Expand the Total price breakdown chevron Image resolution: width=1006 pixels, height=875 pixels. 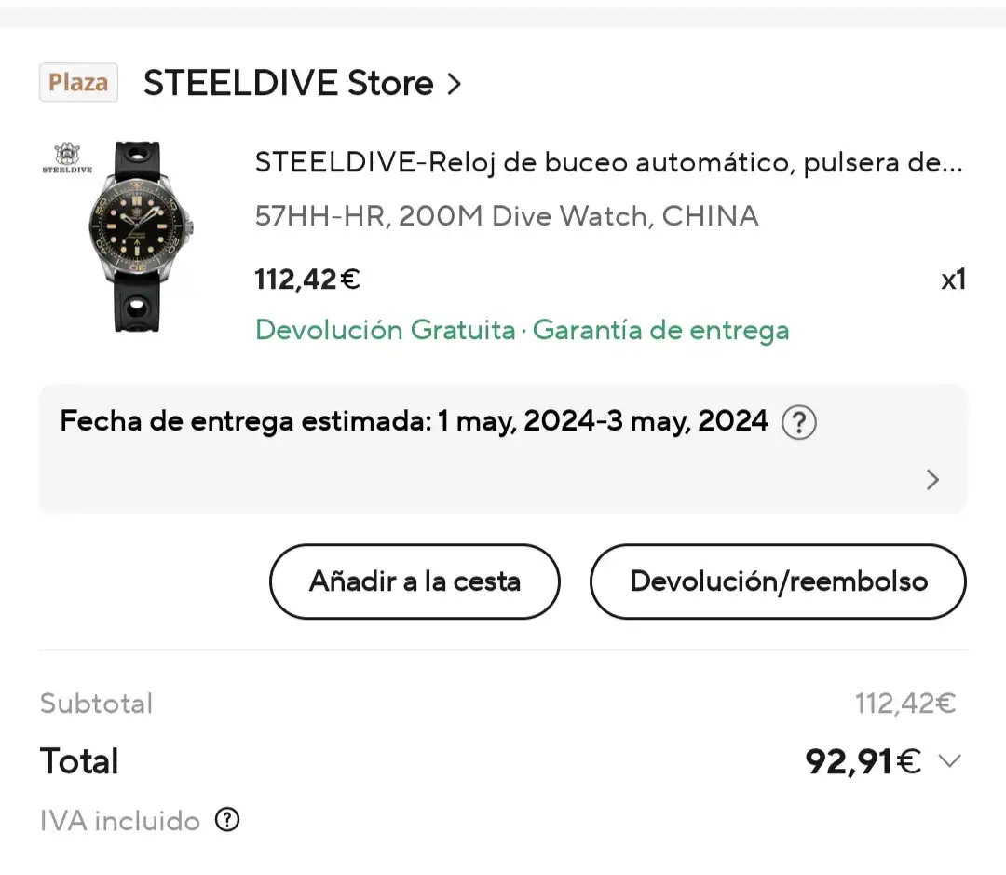pos(949,761)
